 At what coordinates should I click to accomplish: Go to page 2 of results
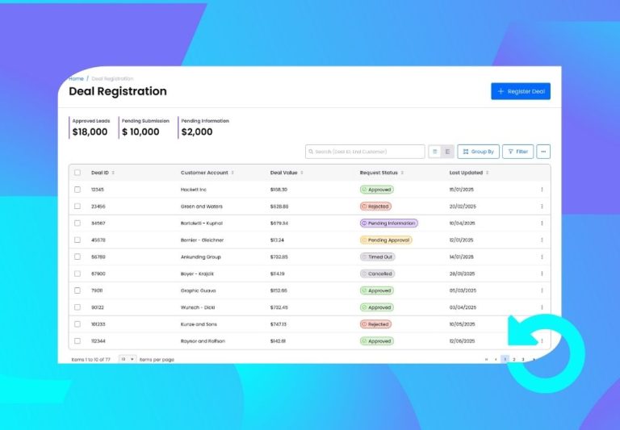click(513, 359)
